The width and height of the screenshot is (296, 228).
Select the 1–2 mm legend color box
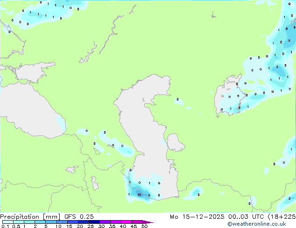point(29,222)
